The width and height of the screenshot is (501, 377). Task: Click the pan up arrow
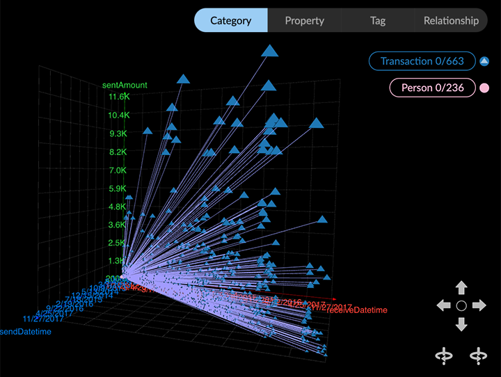click(461, 287)
